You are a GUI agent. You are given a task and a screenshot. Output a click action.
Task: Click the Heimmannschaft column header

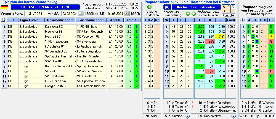coord(60,20)
